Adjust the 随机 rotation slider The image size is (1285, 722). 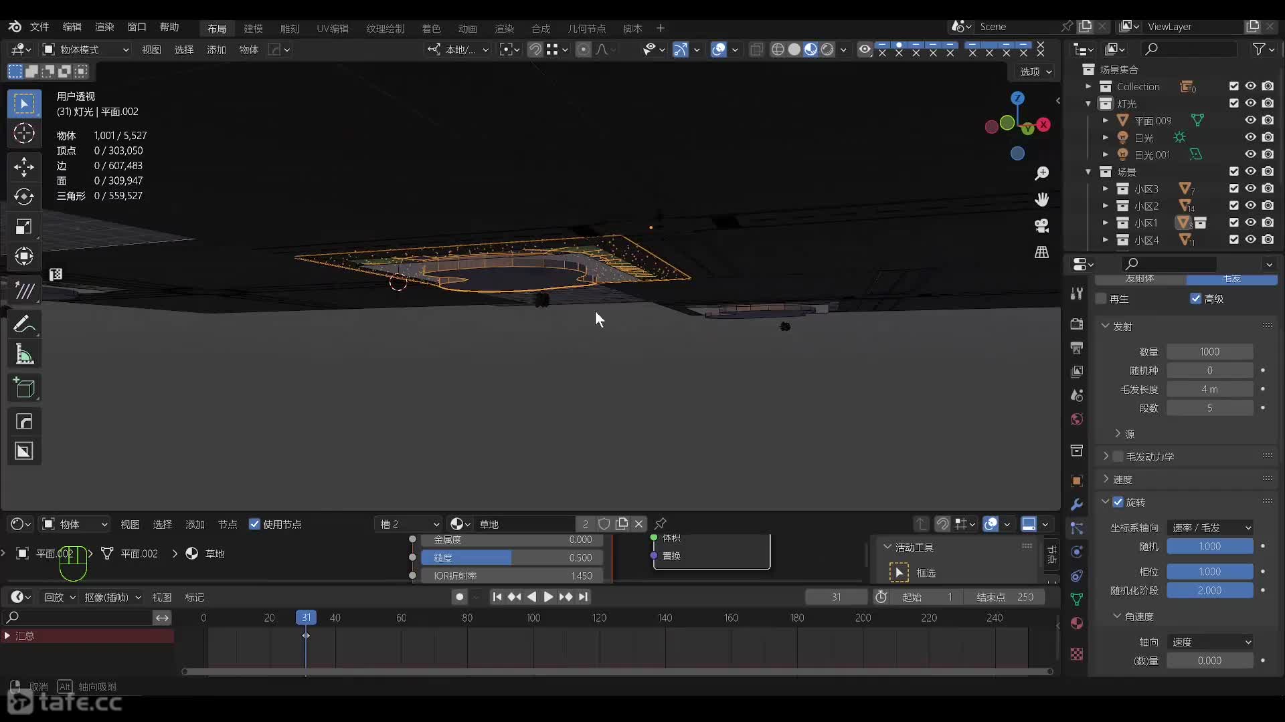1210,546
